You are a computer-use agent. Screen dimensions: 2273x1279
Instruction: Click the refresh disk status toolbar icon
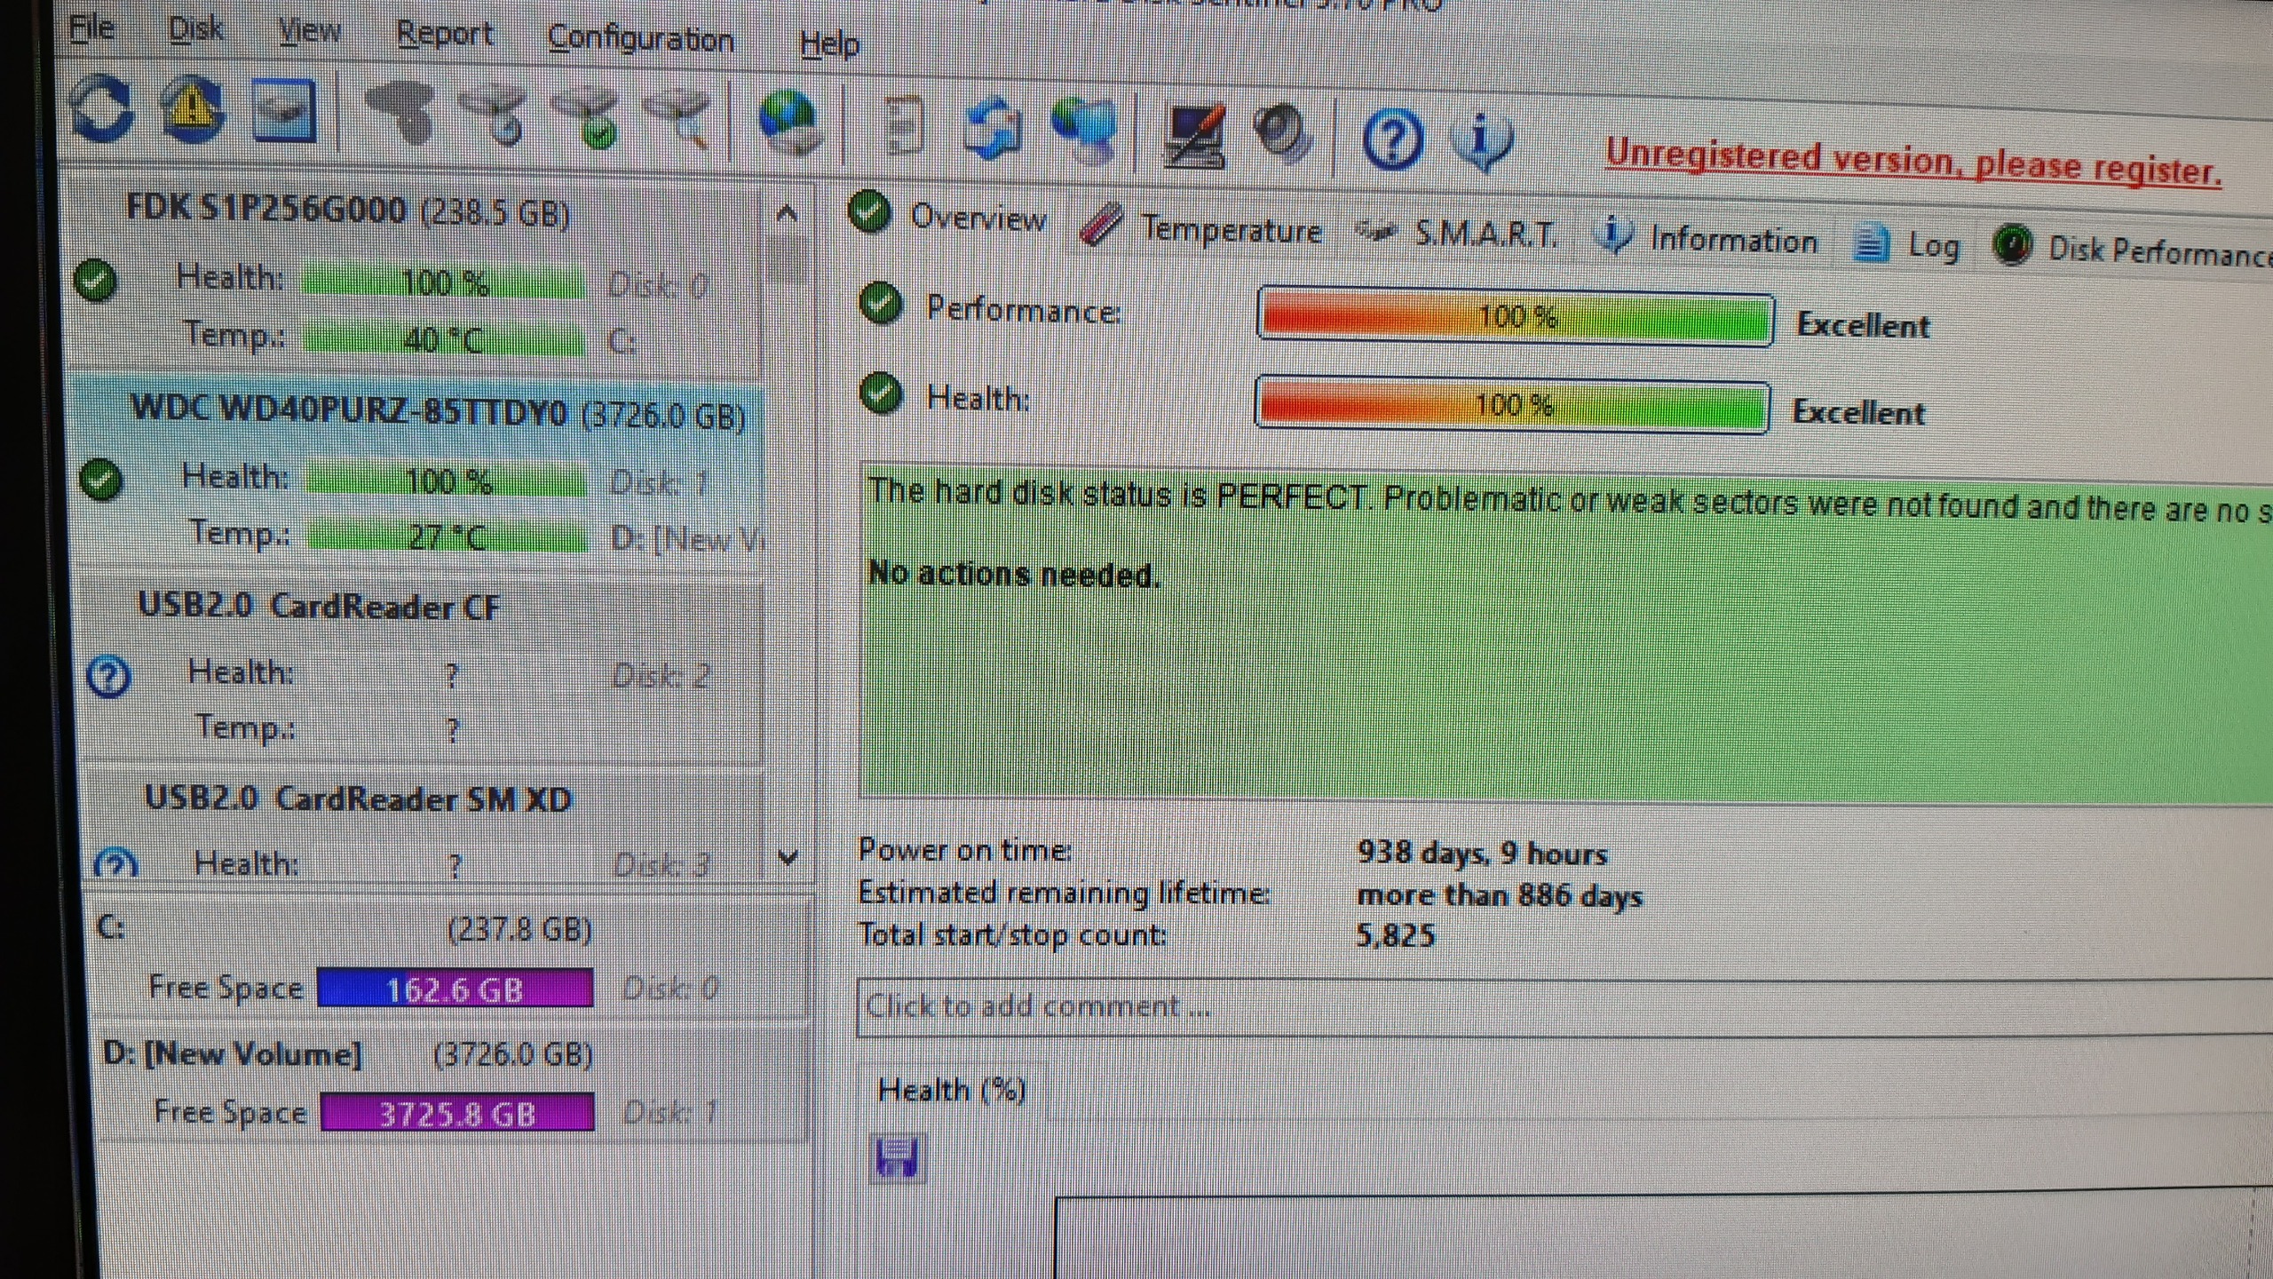[x=100, y=110]
